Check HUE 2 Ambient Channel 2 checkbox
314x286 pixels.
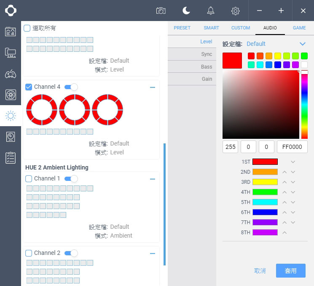point(29,253)
